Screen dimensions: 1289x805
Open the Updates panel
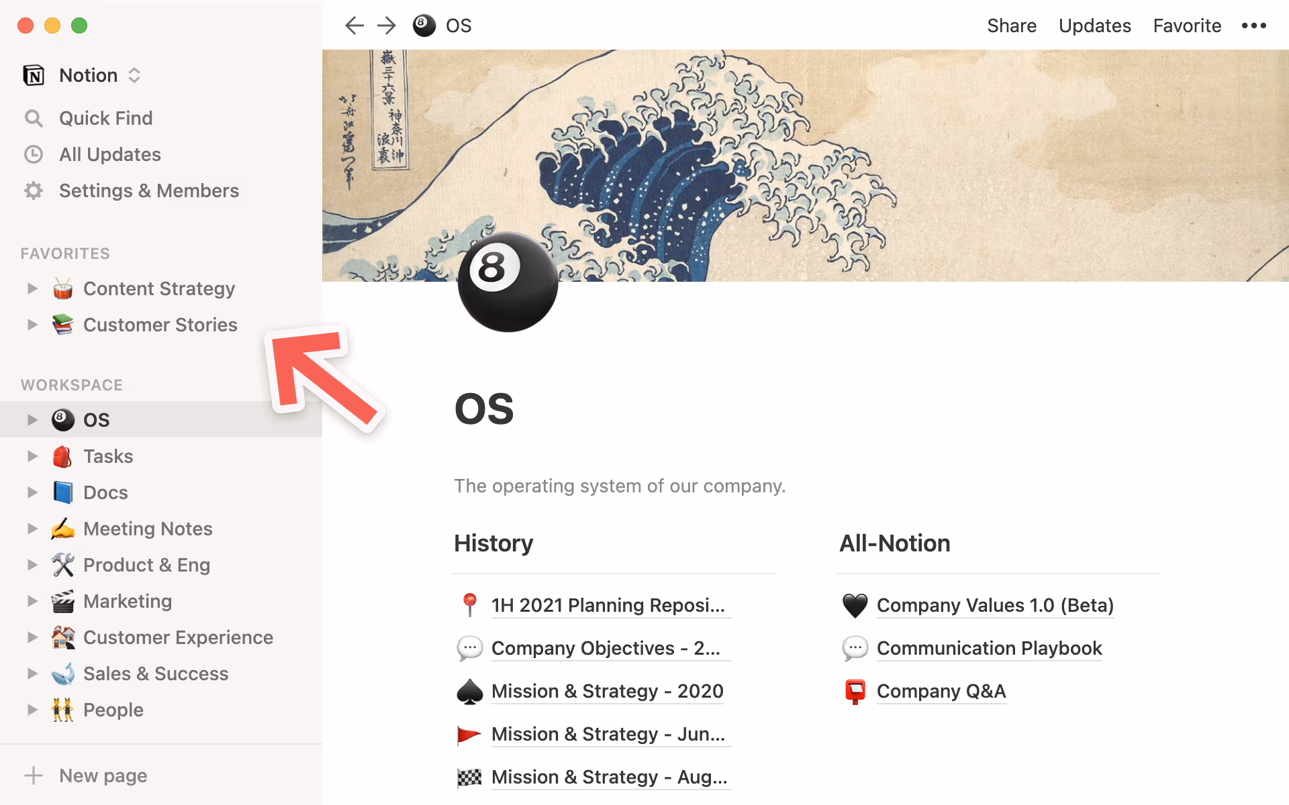(x=1094, y=25)
